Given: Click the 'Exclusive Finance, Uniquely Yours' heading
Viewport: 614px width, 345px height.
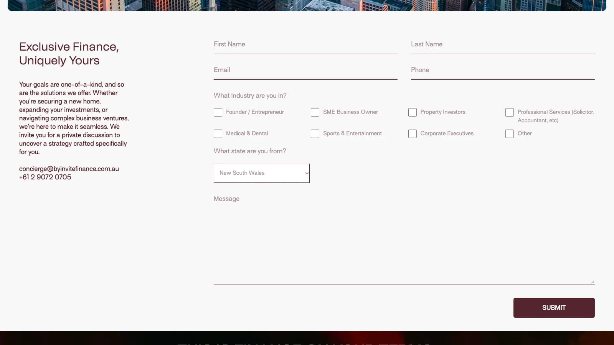Looking at the screenshot, I should coord(69,54).
